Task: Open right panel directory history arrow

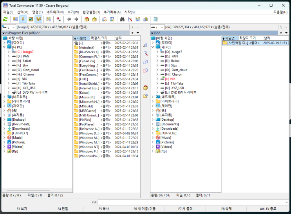Action: [x=286, y=33]
